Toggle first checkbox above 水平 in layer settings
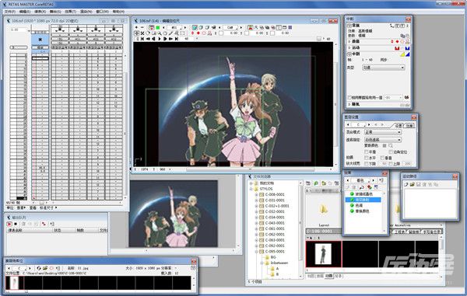467x296 pixels. [x=367, y=151]
